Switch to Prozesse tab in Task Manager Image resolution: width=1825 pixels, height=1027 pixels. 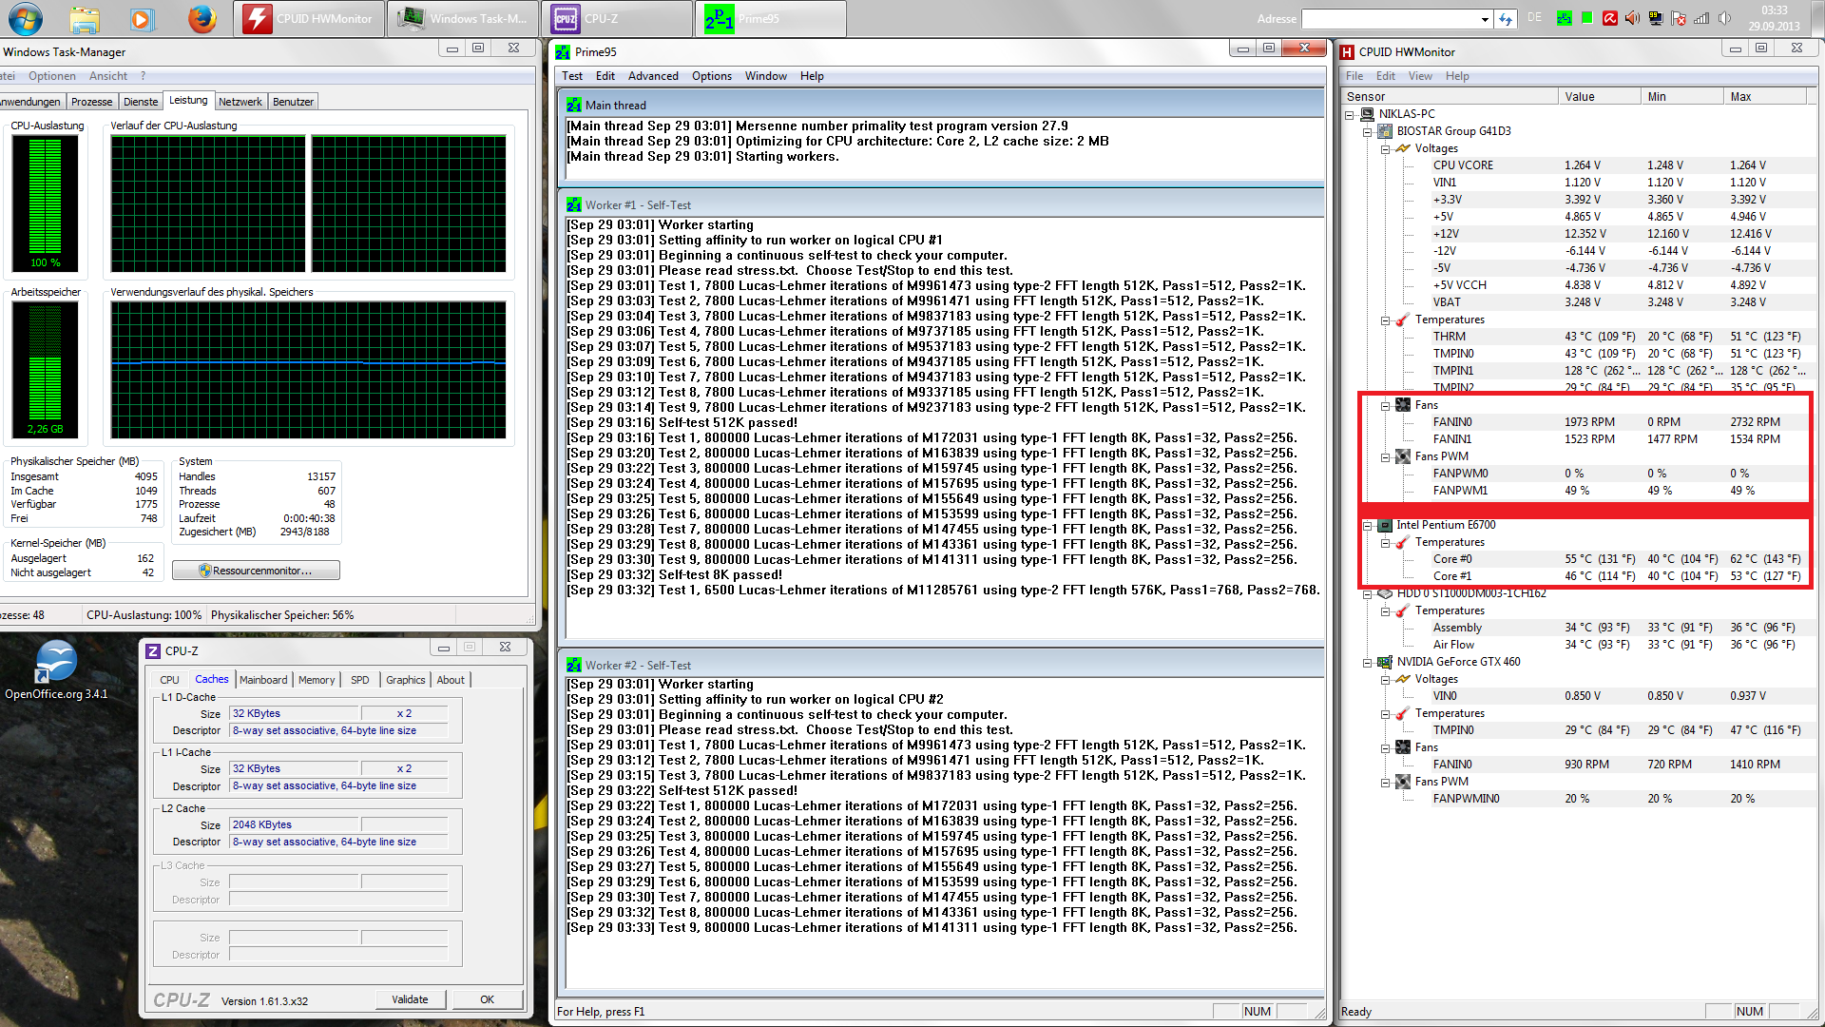tap(91, 102)
